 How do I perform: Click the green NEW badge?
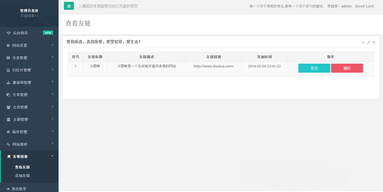(48, 33)
